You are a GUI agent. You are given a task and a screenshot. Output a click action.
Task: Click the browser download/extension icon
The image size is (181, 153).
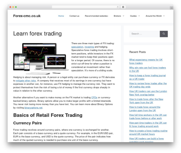123,7
